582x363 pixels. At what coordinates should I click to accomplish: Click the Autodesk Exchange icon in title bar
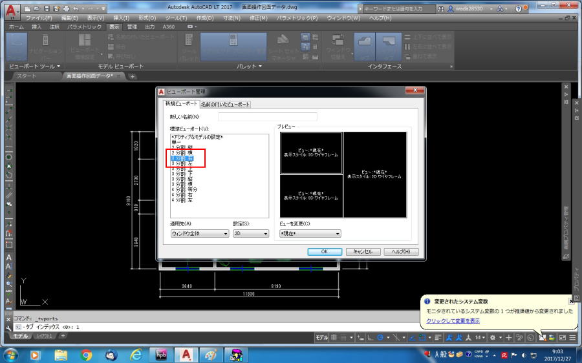click(x=500, y=8)
